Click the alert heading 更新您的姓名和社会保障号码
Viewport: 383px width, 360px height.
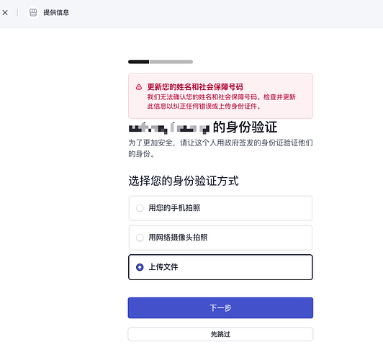coord(195,87)
